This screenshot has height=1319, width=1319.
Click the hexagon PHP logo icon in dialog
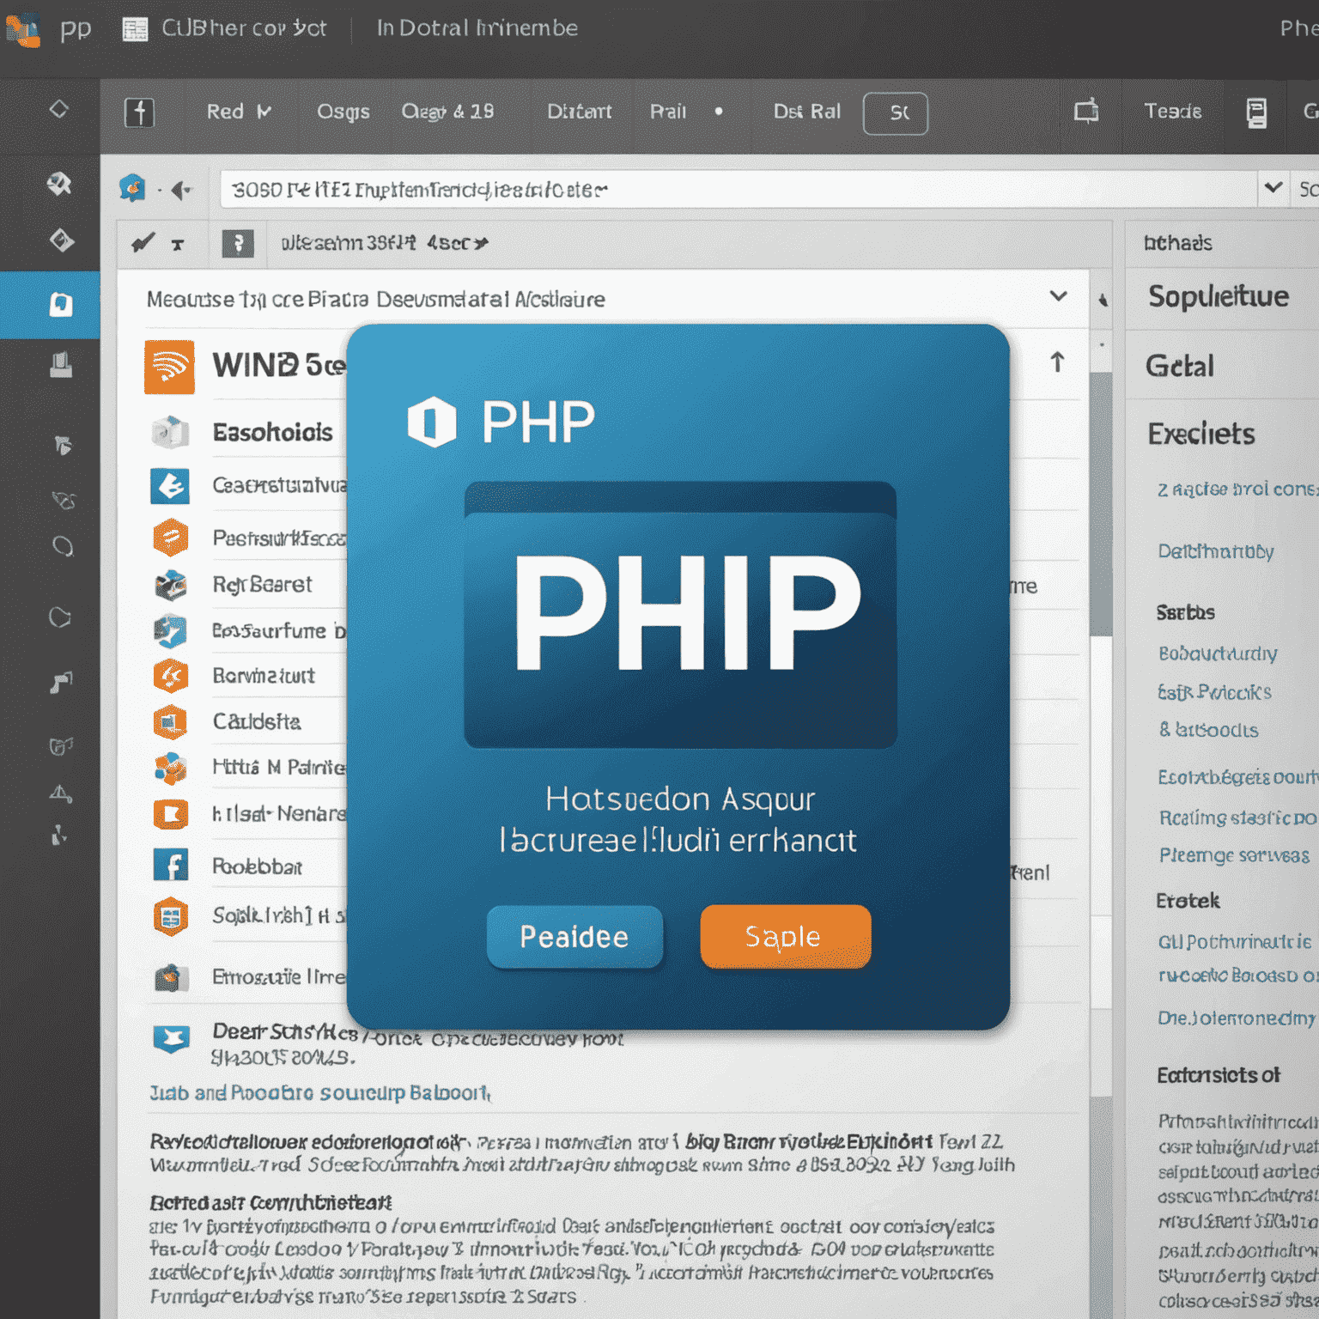[x=432, y=422]
